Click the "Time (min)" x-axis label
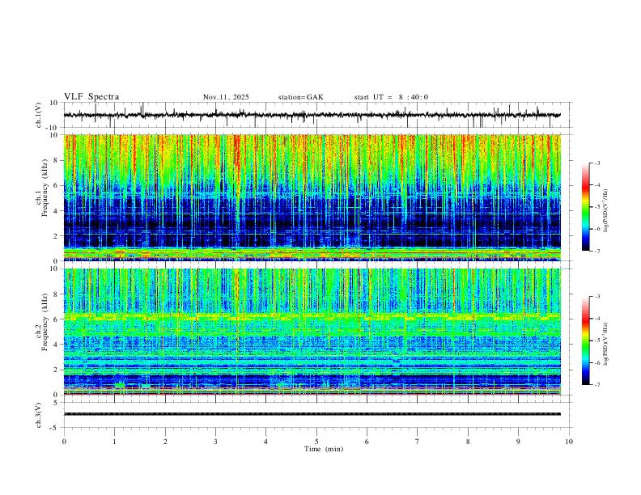The height and width of the screenshot is (495, 641). 324,449
